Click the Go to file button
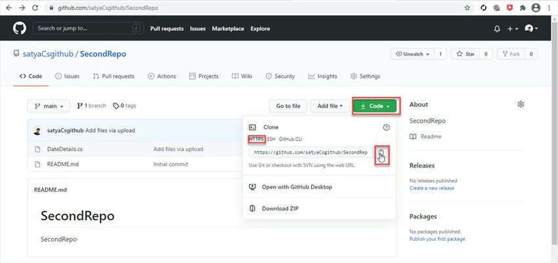558x263 pixels. pos(288,106)
